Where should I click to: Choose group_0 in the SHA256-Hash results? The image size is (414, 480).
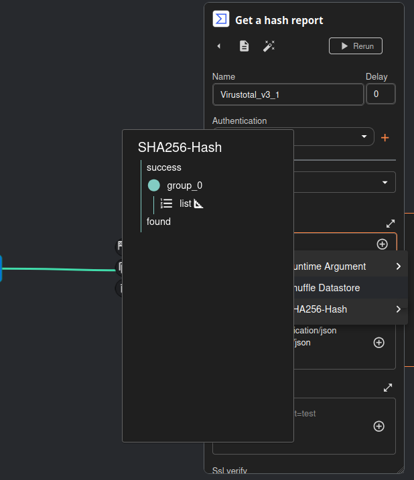(184, 185)
